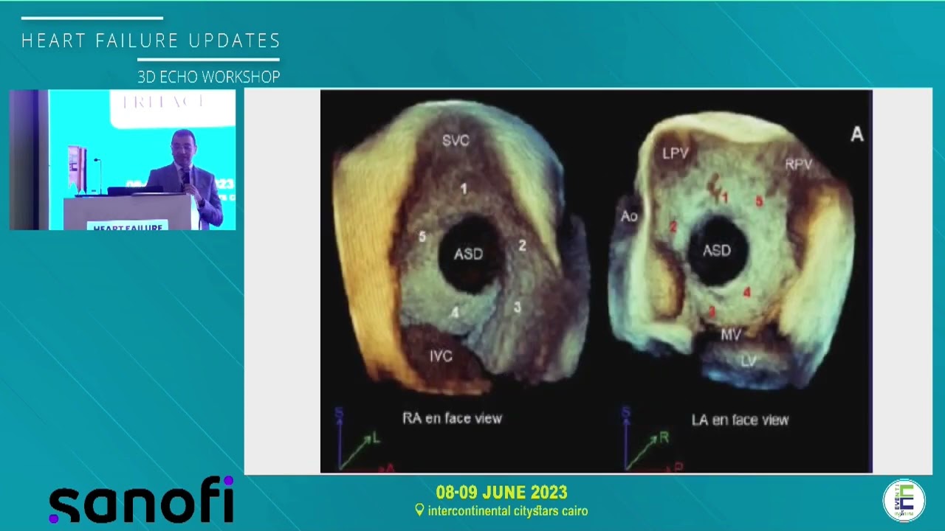Click the 'ASD' label in LA en face view
The image size is (945, 531).
pyautogui.click(x=717, y=251)
